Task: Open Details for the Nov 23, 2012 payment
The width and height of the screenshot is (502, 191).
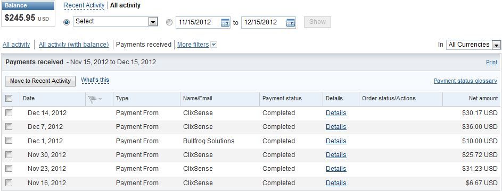Action: pyautogui.click(x=336, y=169)
